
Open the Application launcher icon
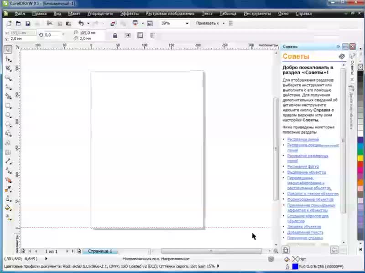coord(135,23)
